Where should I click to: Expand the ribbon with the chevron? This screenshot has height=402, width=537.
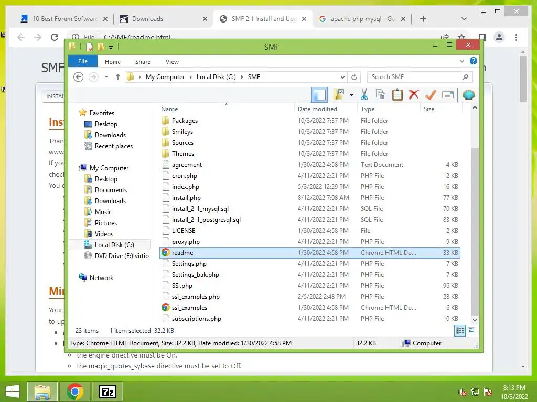click(461, 61)
